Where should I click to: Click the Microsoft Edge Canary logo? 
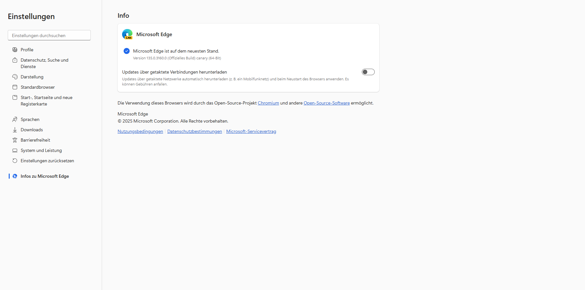(127, 34)
